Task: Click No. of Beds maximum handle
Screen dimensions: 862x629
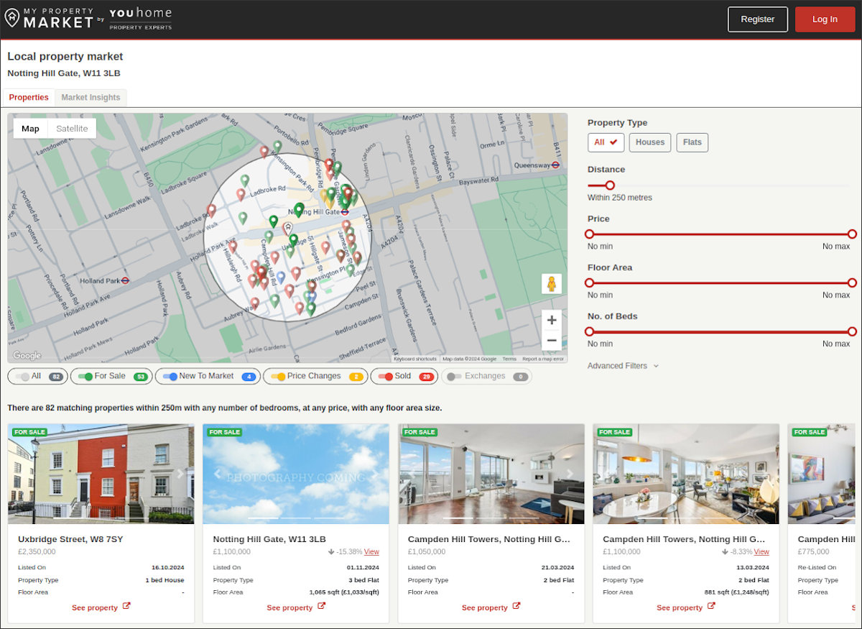Action: pos(852,332)
